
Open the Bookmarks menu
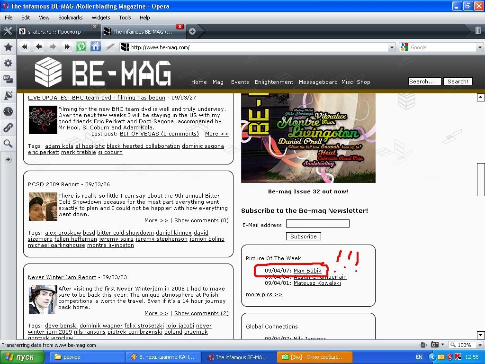[70, 18]
